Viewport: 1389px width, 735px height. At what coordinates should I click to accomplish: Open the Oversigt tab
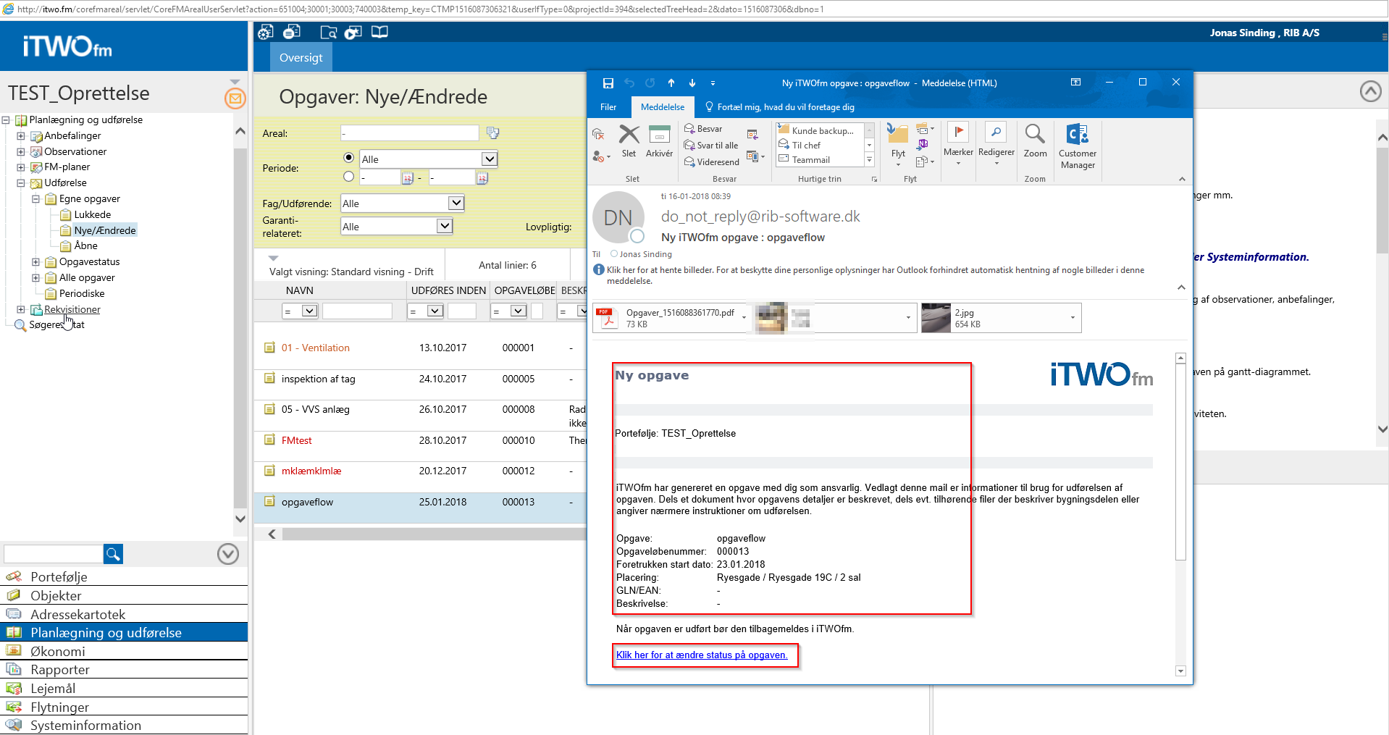[301, 58]
